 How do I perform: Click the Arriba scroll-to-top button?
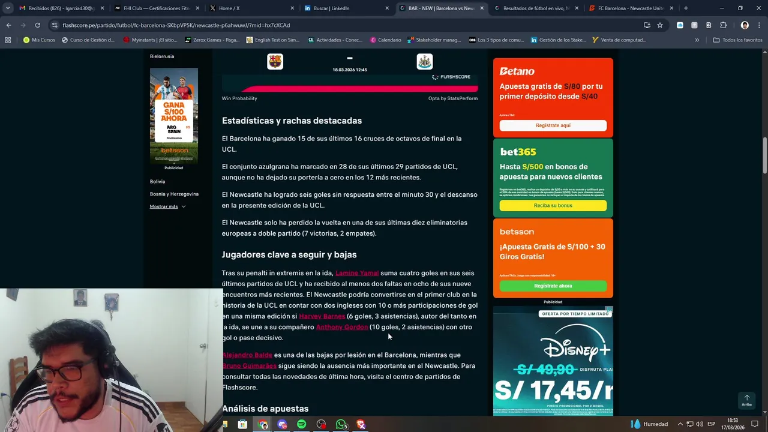click(746, 400)
